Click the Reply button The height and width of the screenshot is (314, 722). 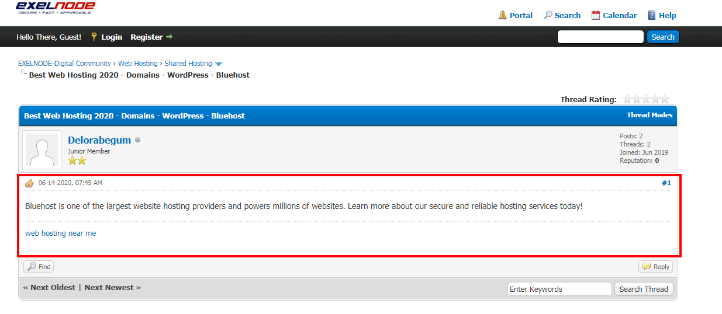coord(655,267)
